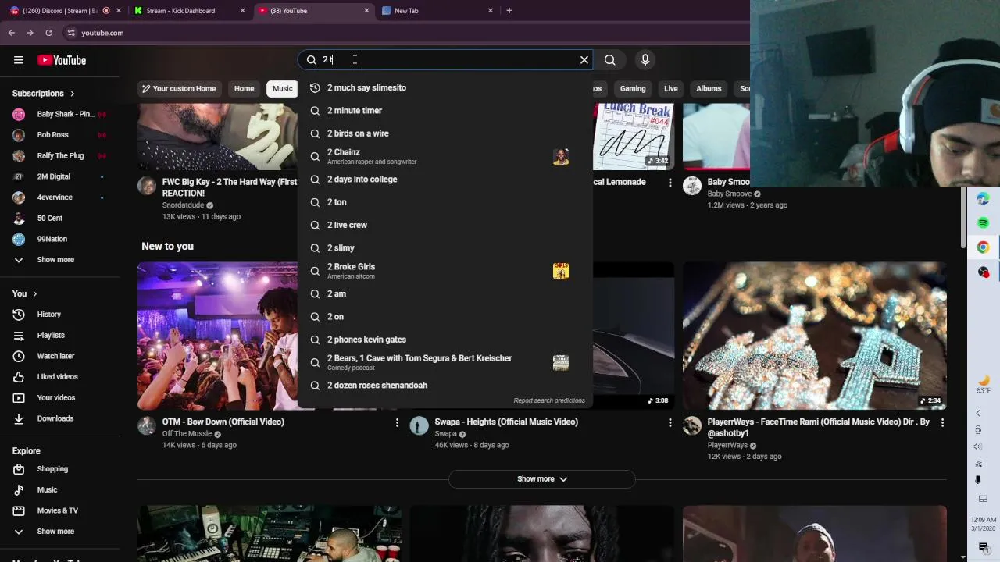
Task: Expand New to you with Show more
Action: (x=542, y=479)
